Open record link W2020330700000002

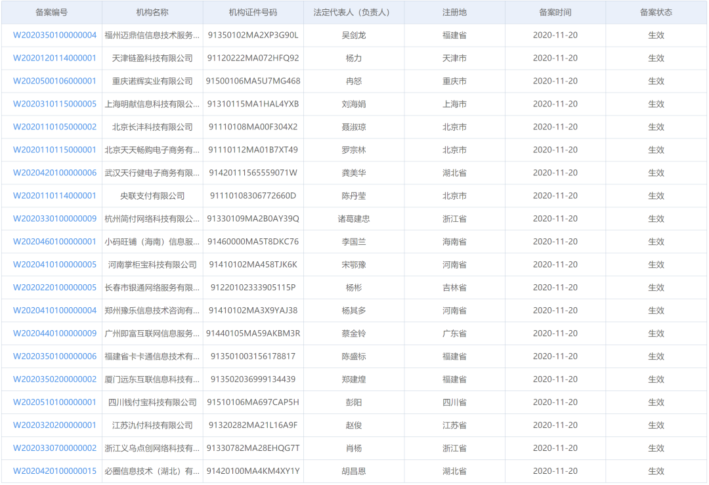click(54, 448)
